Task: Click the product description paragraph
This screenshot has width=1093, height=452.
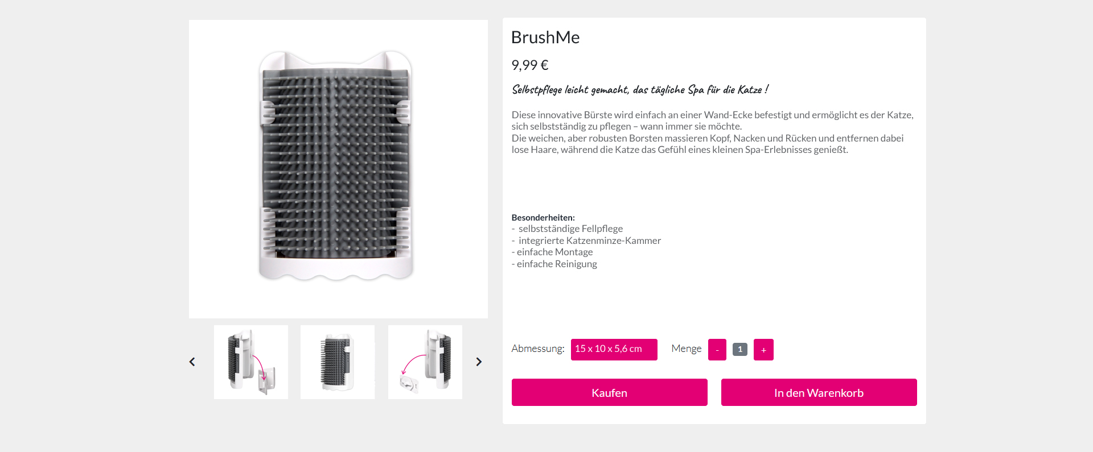Action: pos(712,132)
